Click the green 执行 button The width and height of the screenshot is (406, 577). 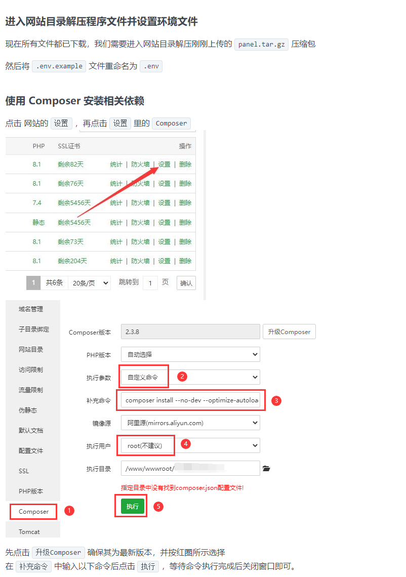click(x=132, y=506)
